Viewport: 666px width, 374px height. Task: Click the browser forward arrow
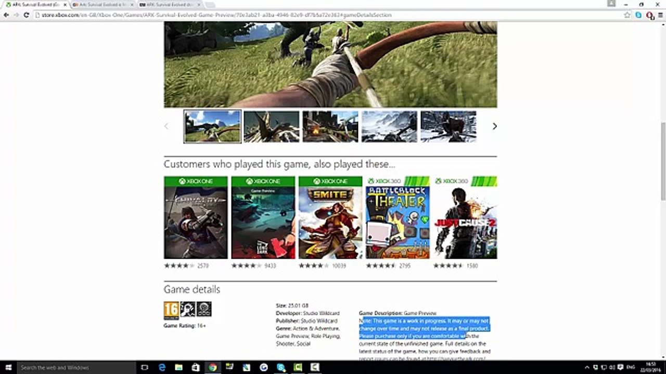coord(16,15)
